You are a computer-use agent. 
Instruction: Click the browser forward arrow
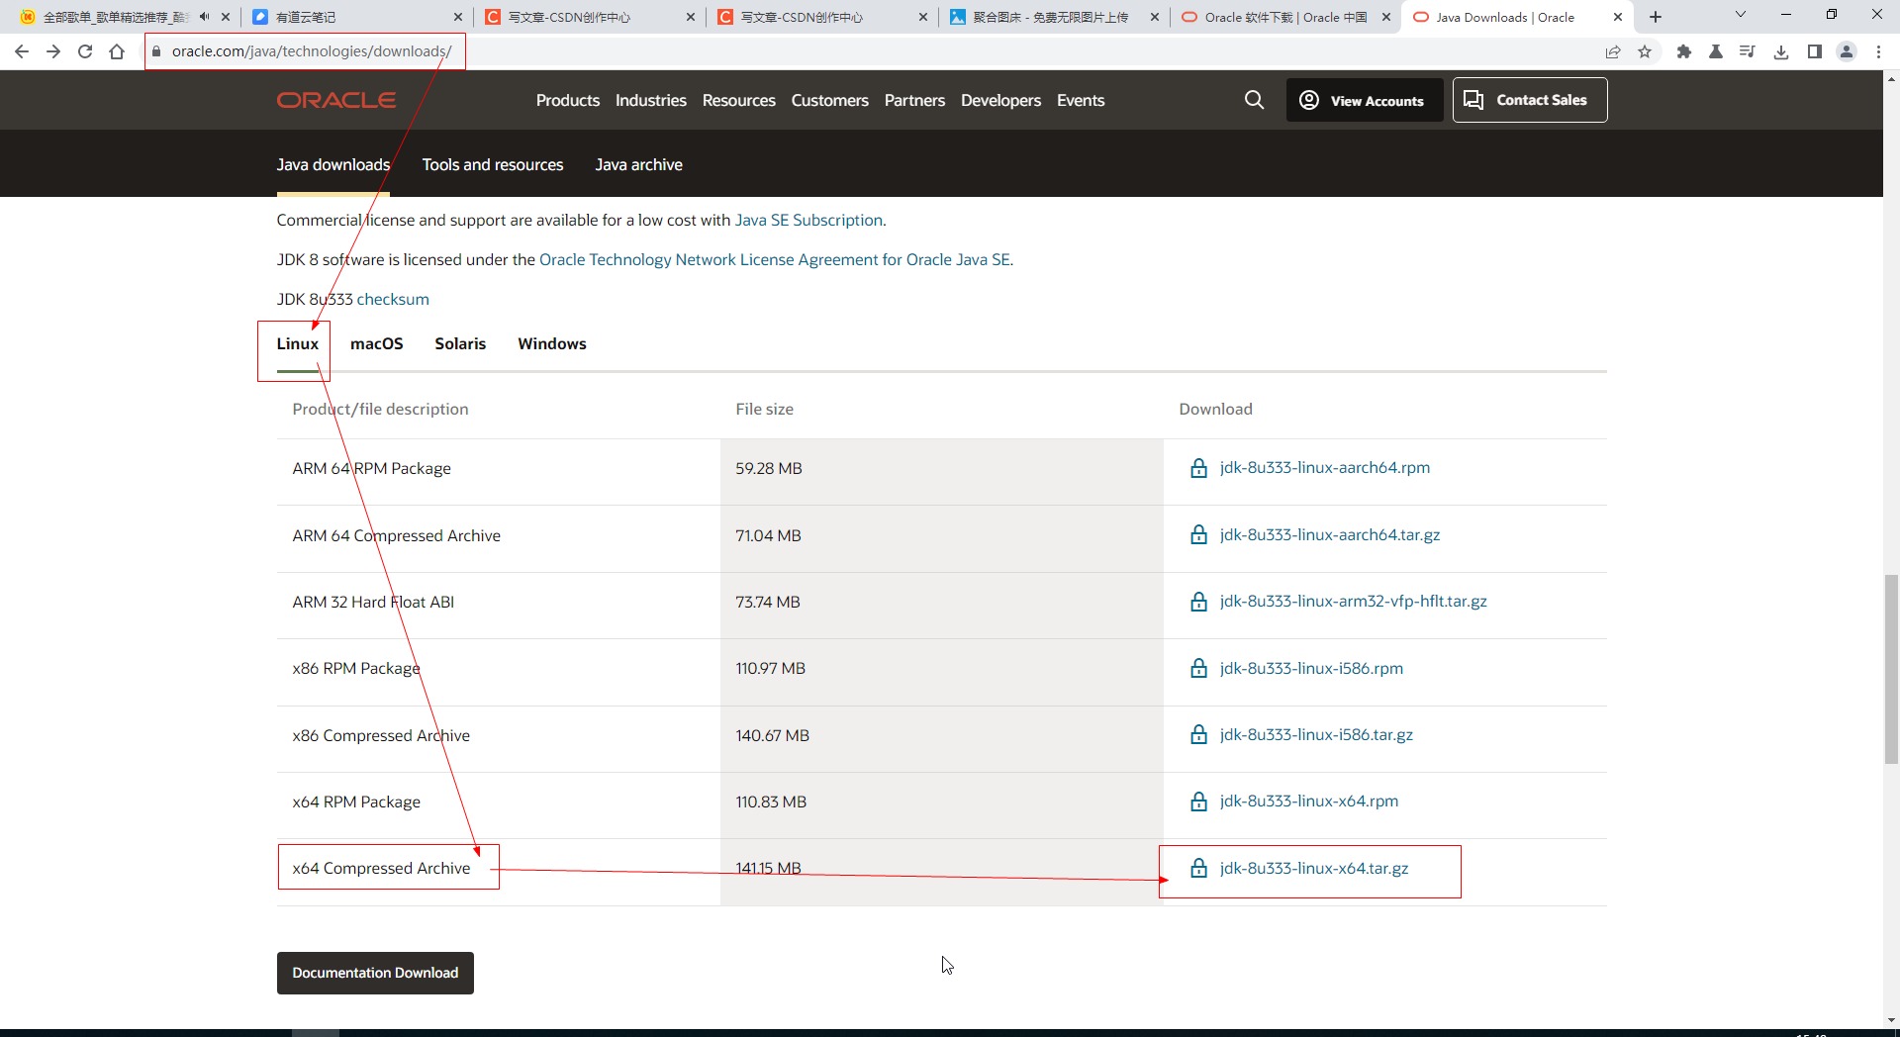[x=53, y=51]
